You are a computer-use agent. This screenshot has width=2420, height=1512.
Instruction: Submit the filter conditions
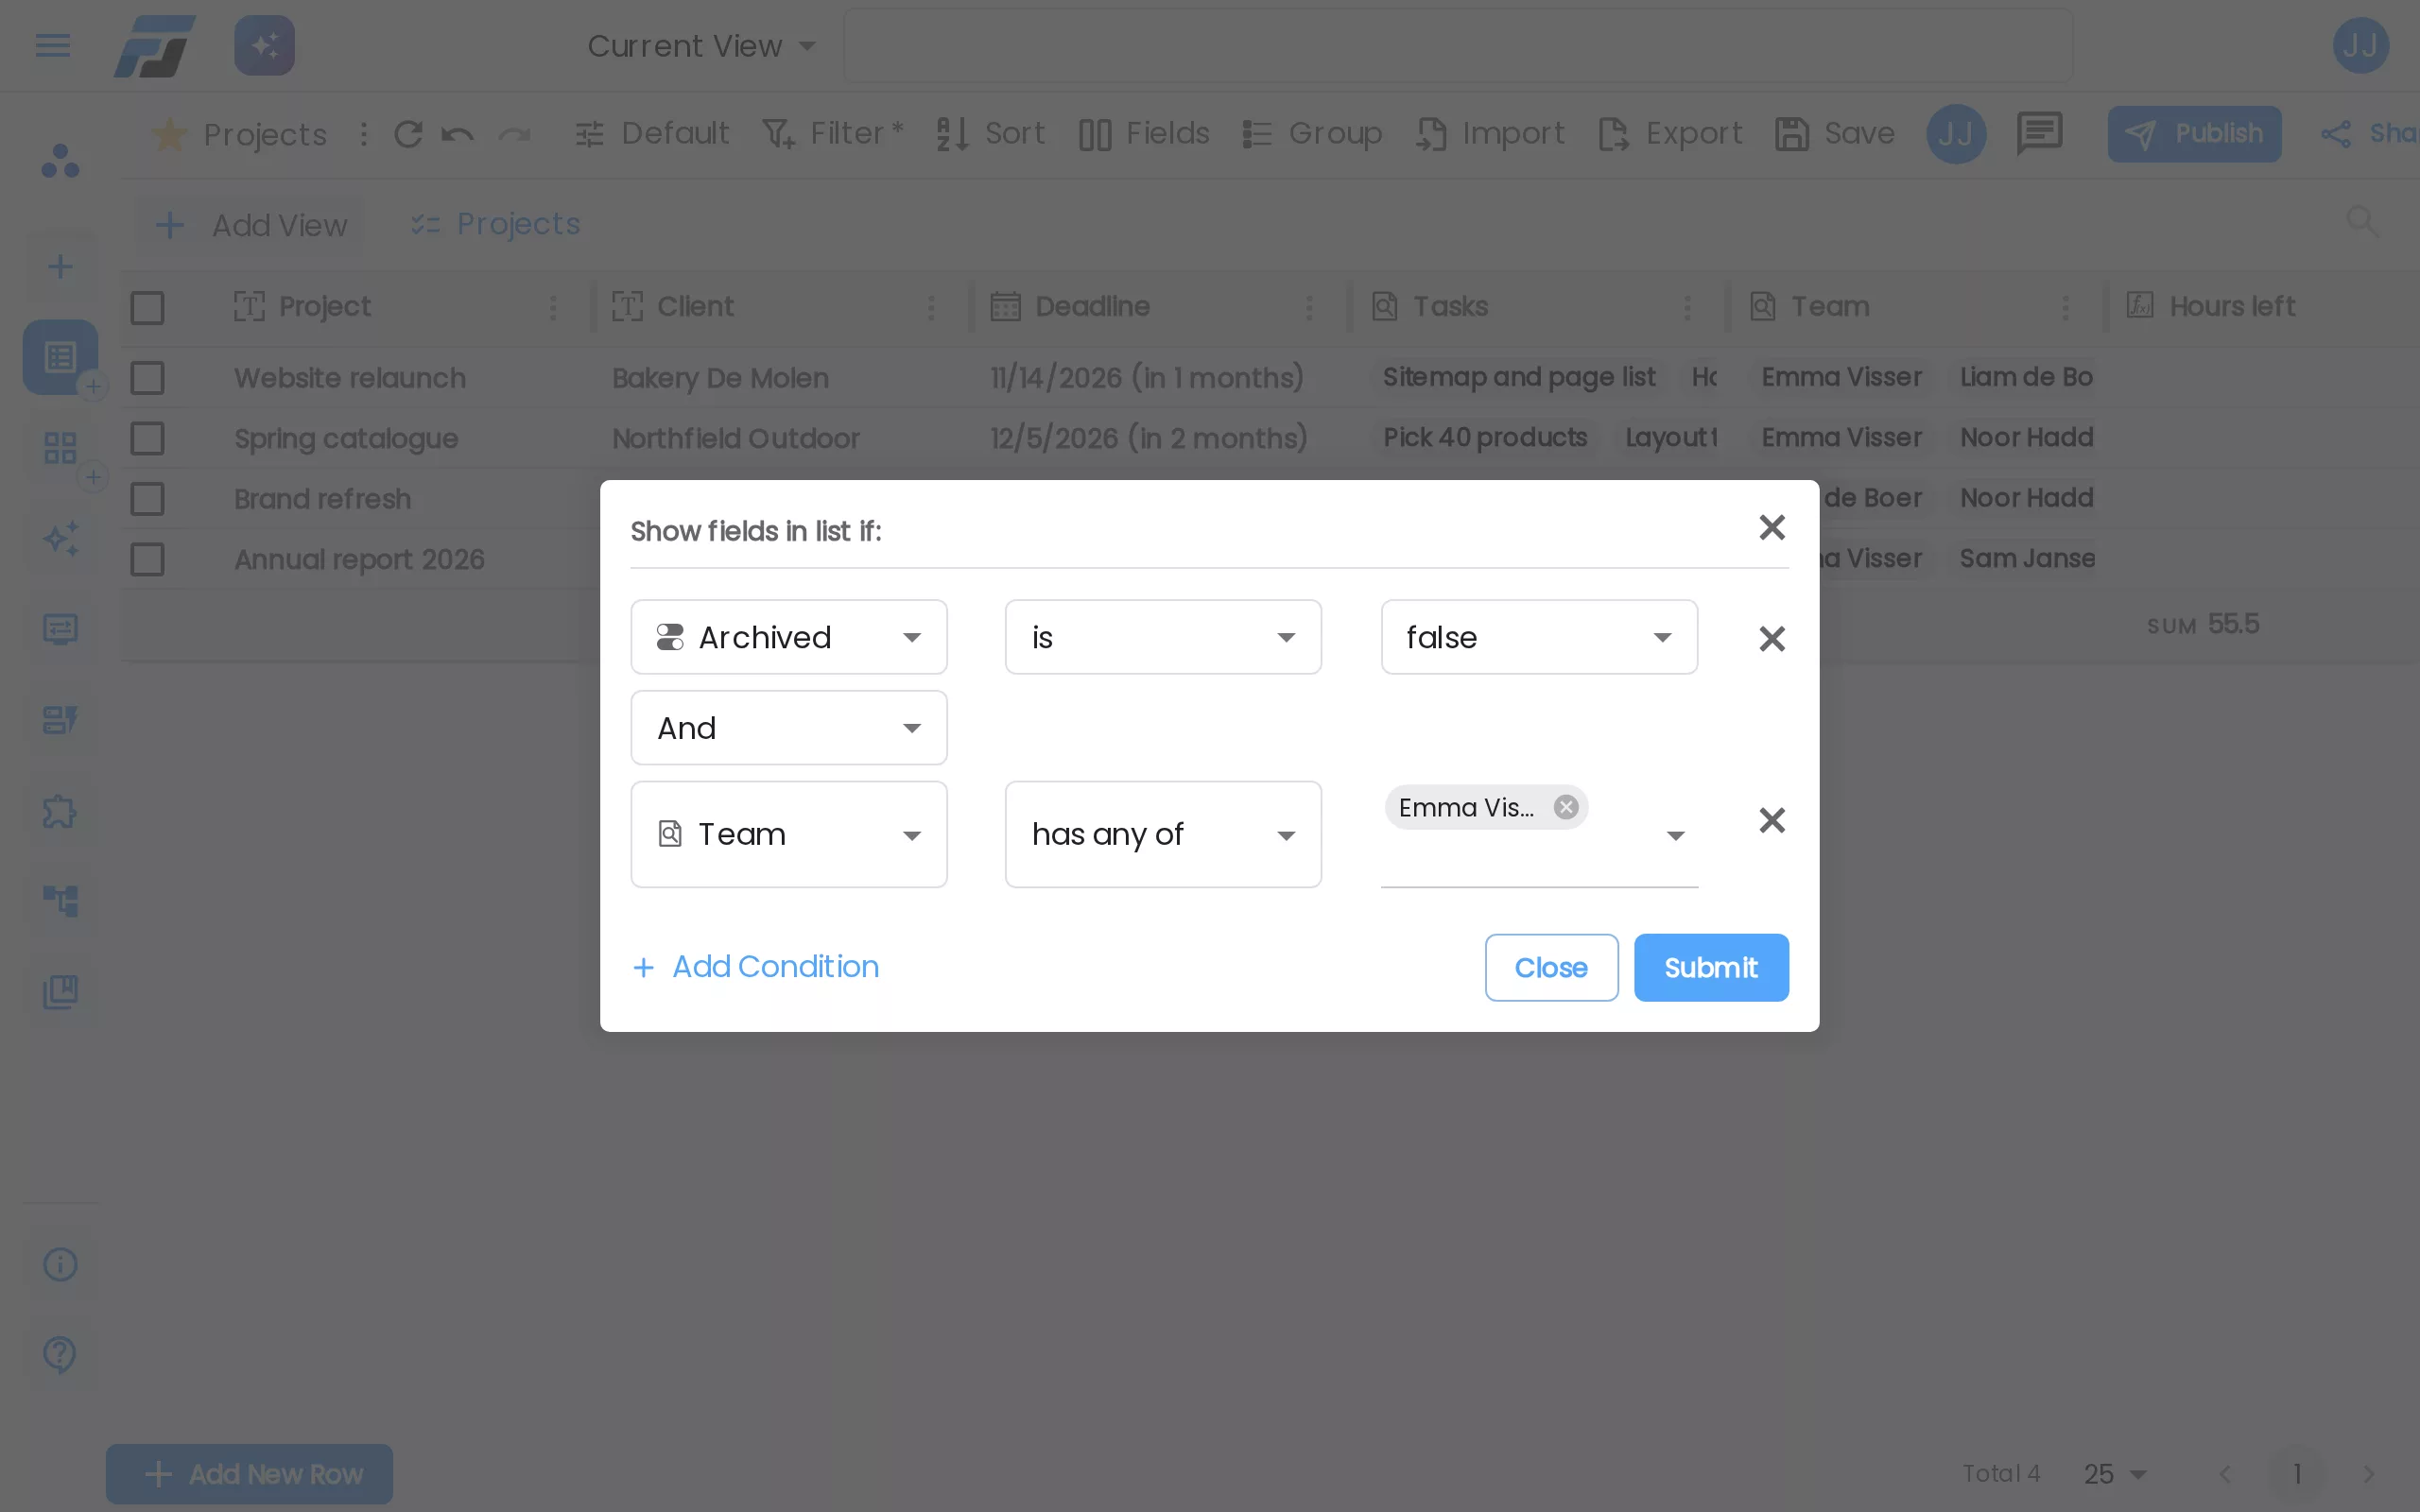coord(1711,967)
